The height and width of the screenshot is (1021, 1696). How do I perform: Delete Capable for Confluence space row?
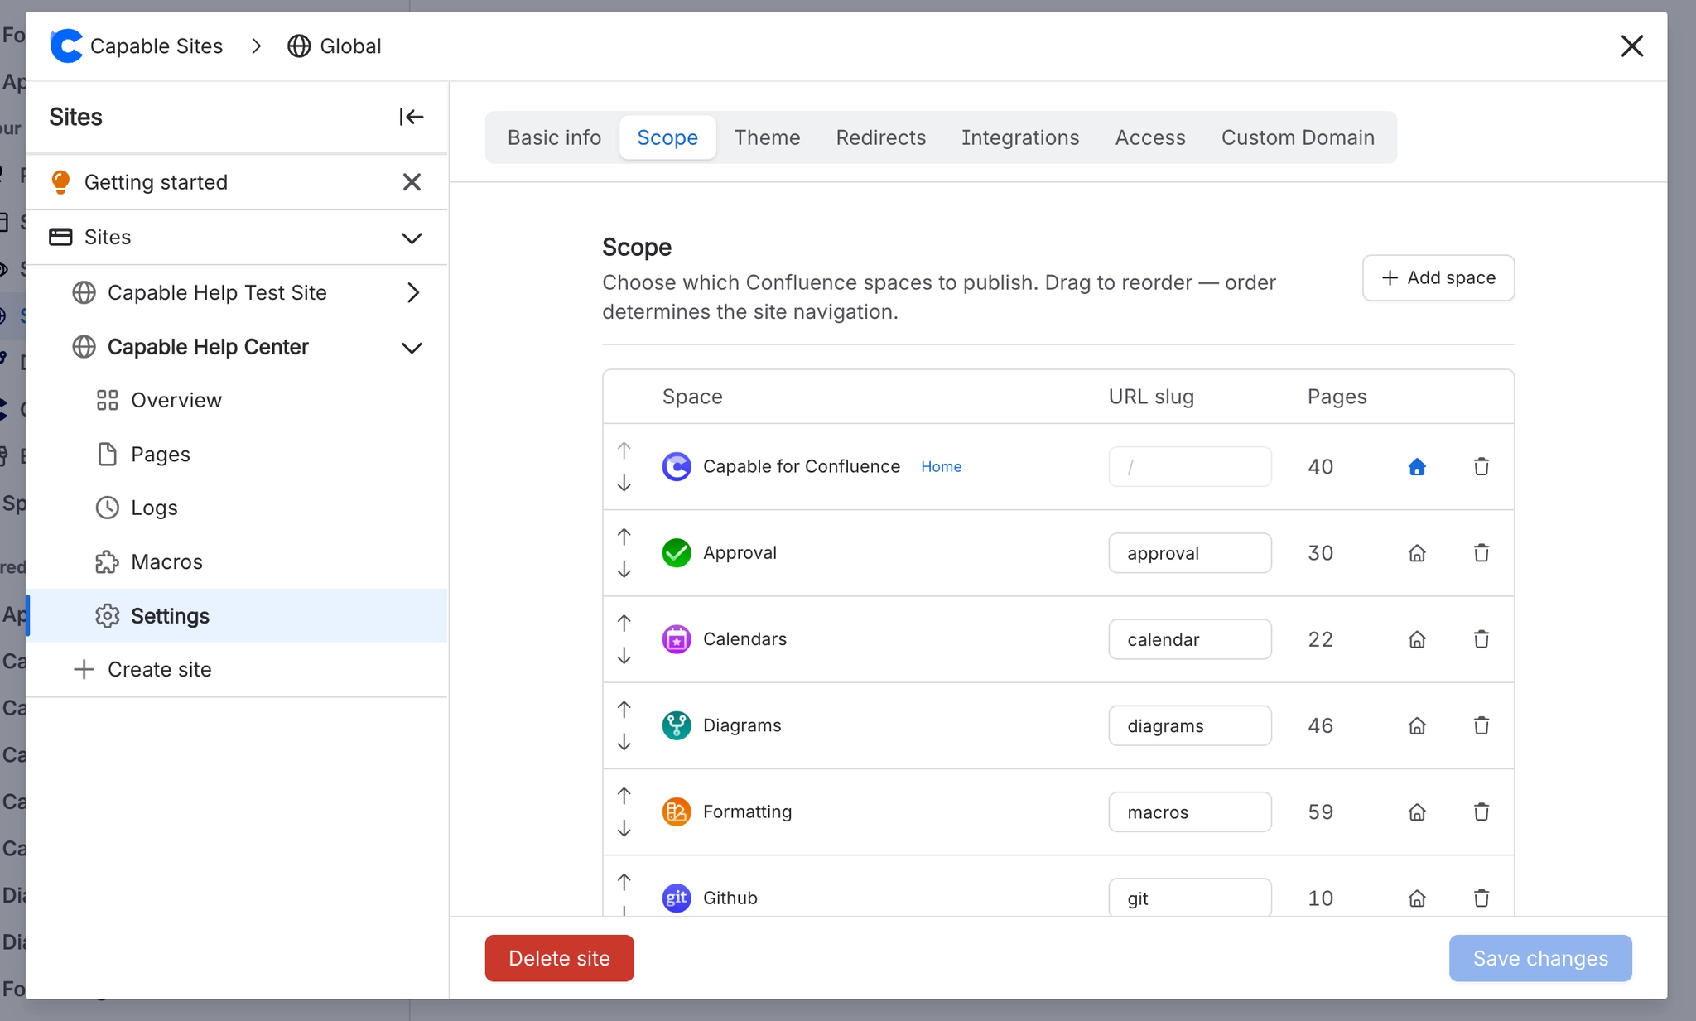pos(1482,467)
